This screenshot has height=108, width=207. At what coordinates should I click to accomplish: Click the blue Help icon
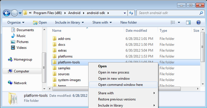[x=198, y=23]
